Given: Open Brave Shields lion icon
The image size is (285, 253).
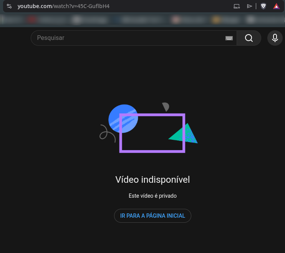Looking at the screenshot, I should 263,6.
